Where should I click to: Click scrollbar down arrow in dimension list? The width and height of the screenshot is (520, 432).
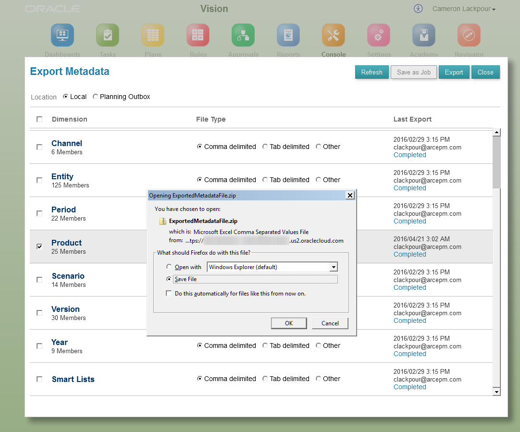point(496,392)
